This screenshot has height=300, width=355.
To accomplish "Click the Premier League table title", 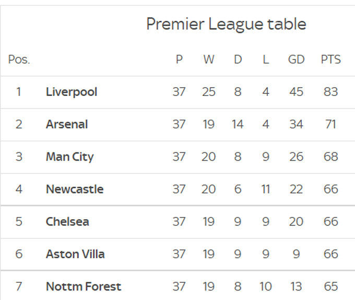I will click(226, 24).
